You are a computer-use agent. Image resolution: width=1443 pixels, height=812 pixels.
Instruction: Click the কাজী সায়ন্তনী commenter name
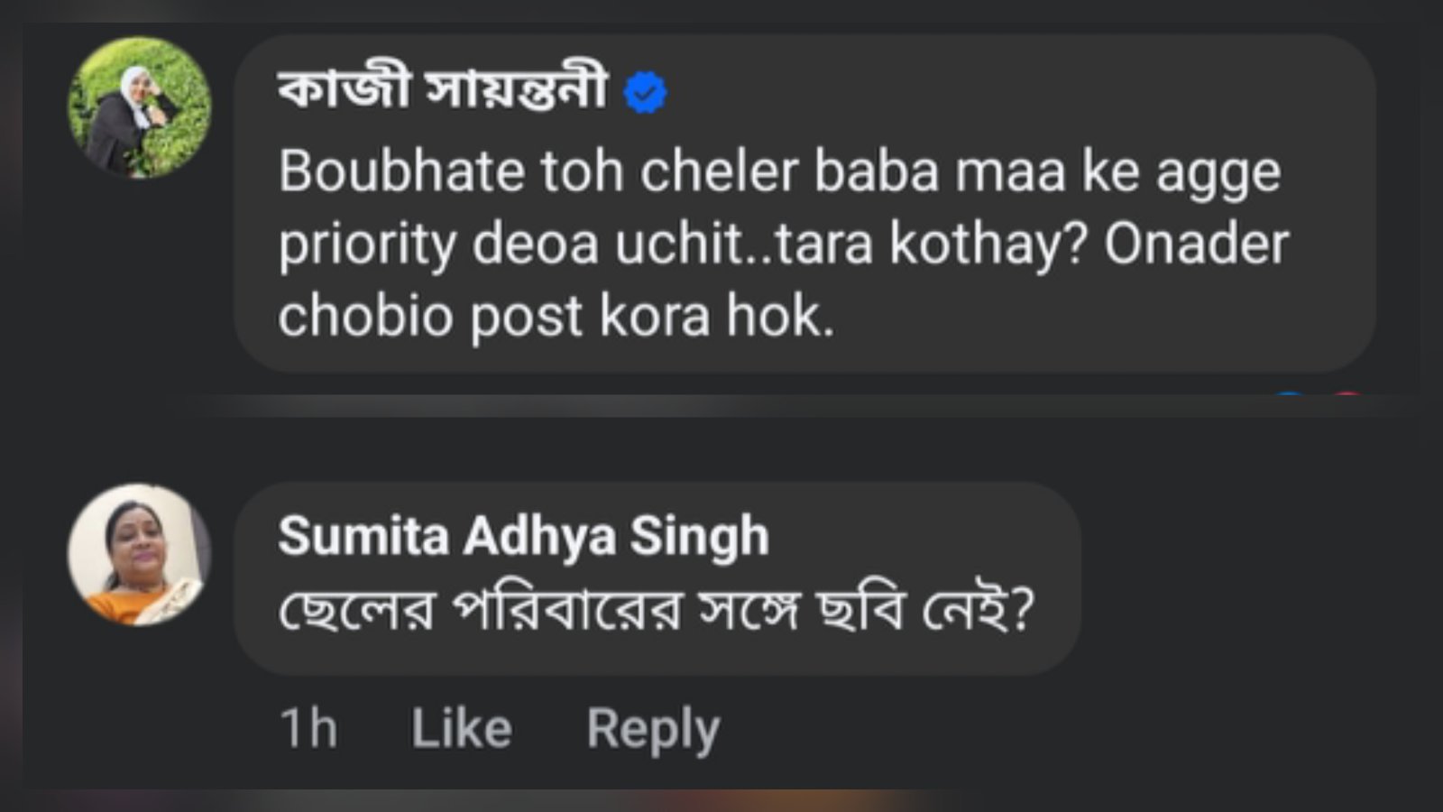click(442, 90)
